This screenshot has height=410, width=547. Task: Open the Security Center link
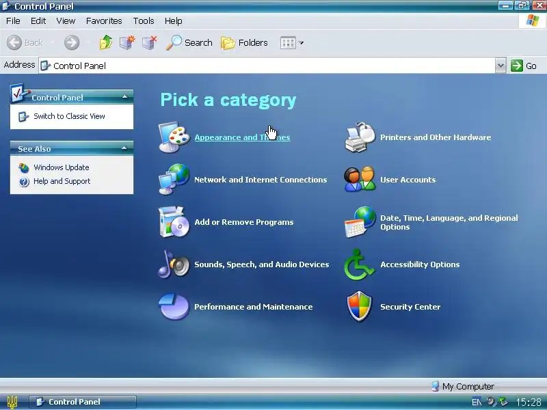click(410, 307)
